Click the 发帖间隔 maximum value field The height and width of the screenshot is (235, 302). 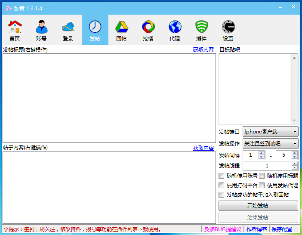pos(284,155)
